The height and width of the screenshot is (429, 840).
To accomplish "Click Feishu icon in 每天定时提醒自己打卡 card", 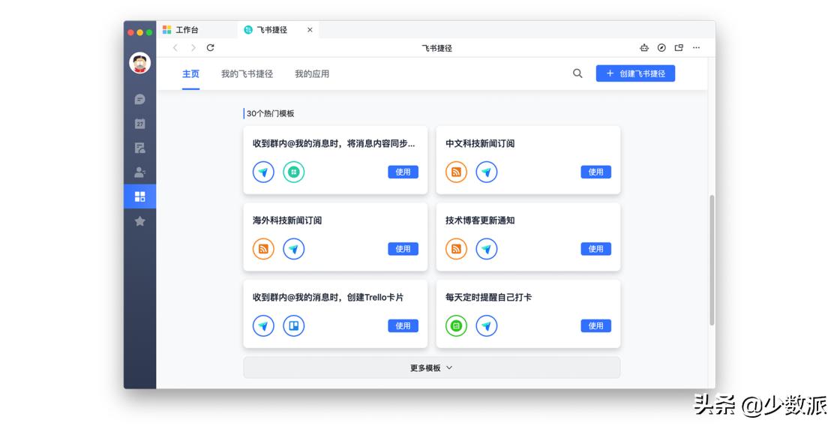I will (487, 325).
